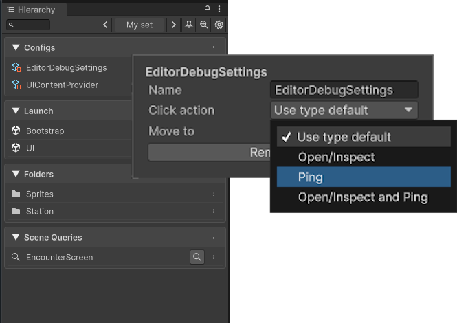457x323 pixels.
Task: Go to next set with right arrow
Action: pos(174,25)
